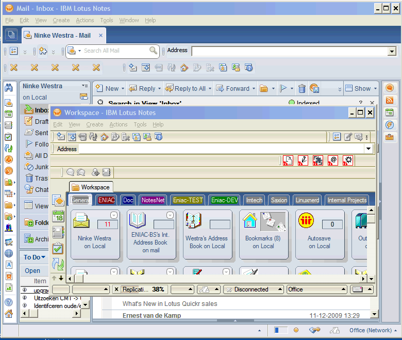Open the Sametime icon in the right sidebar

click(x=390, y=88)
